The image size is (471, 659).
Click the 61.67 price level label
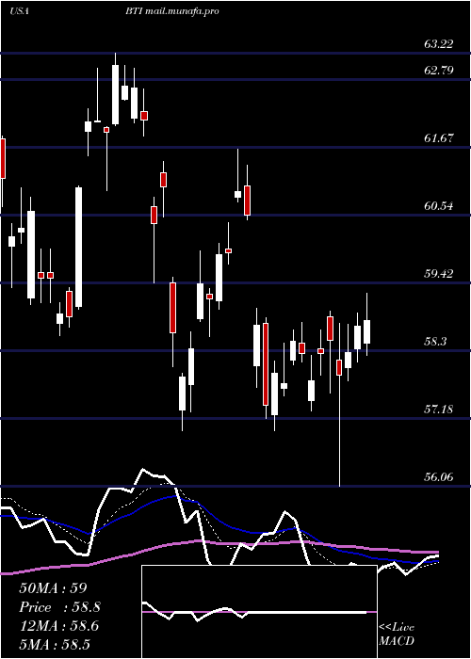click(x=439, y=137)
